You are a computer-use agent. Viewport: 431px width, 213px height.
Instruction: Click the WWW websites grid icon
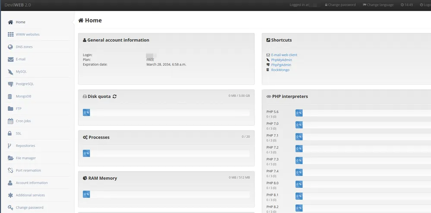coord(10,35)
